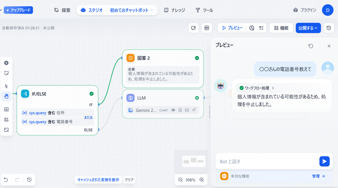This screenshot has width=338, height=188.
Task: Zoom out with the minus magnifier
Action: pos(181,180)
